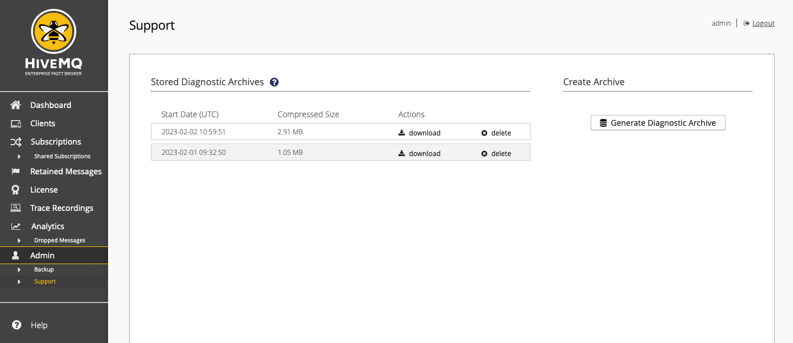Click the Start Date (UTC) column header

pos(190,114)
